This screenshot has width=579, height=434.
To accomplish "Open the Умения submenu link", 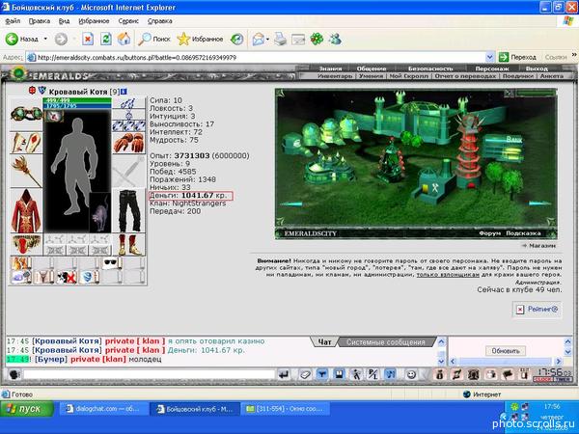I will pyautogui.click(x=371, y=76).
